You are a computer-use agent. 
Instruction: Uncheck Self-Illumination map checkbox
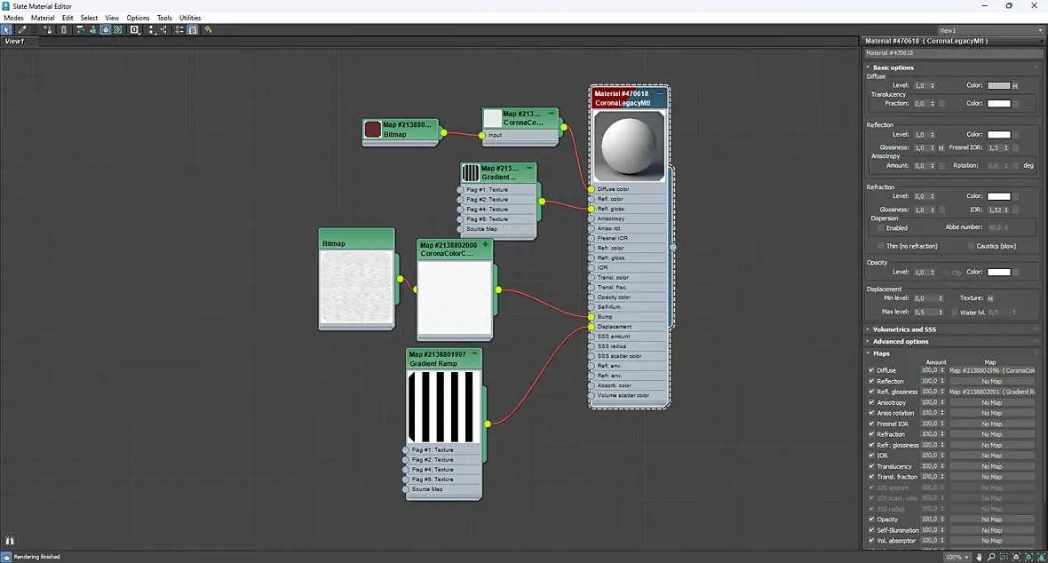coord(871,530)
